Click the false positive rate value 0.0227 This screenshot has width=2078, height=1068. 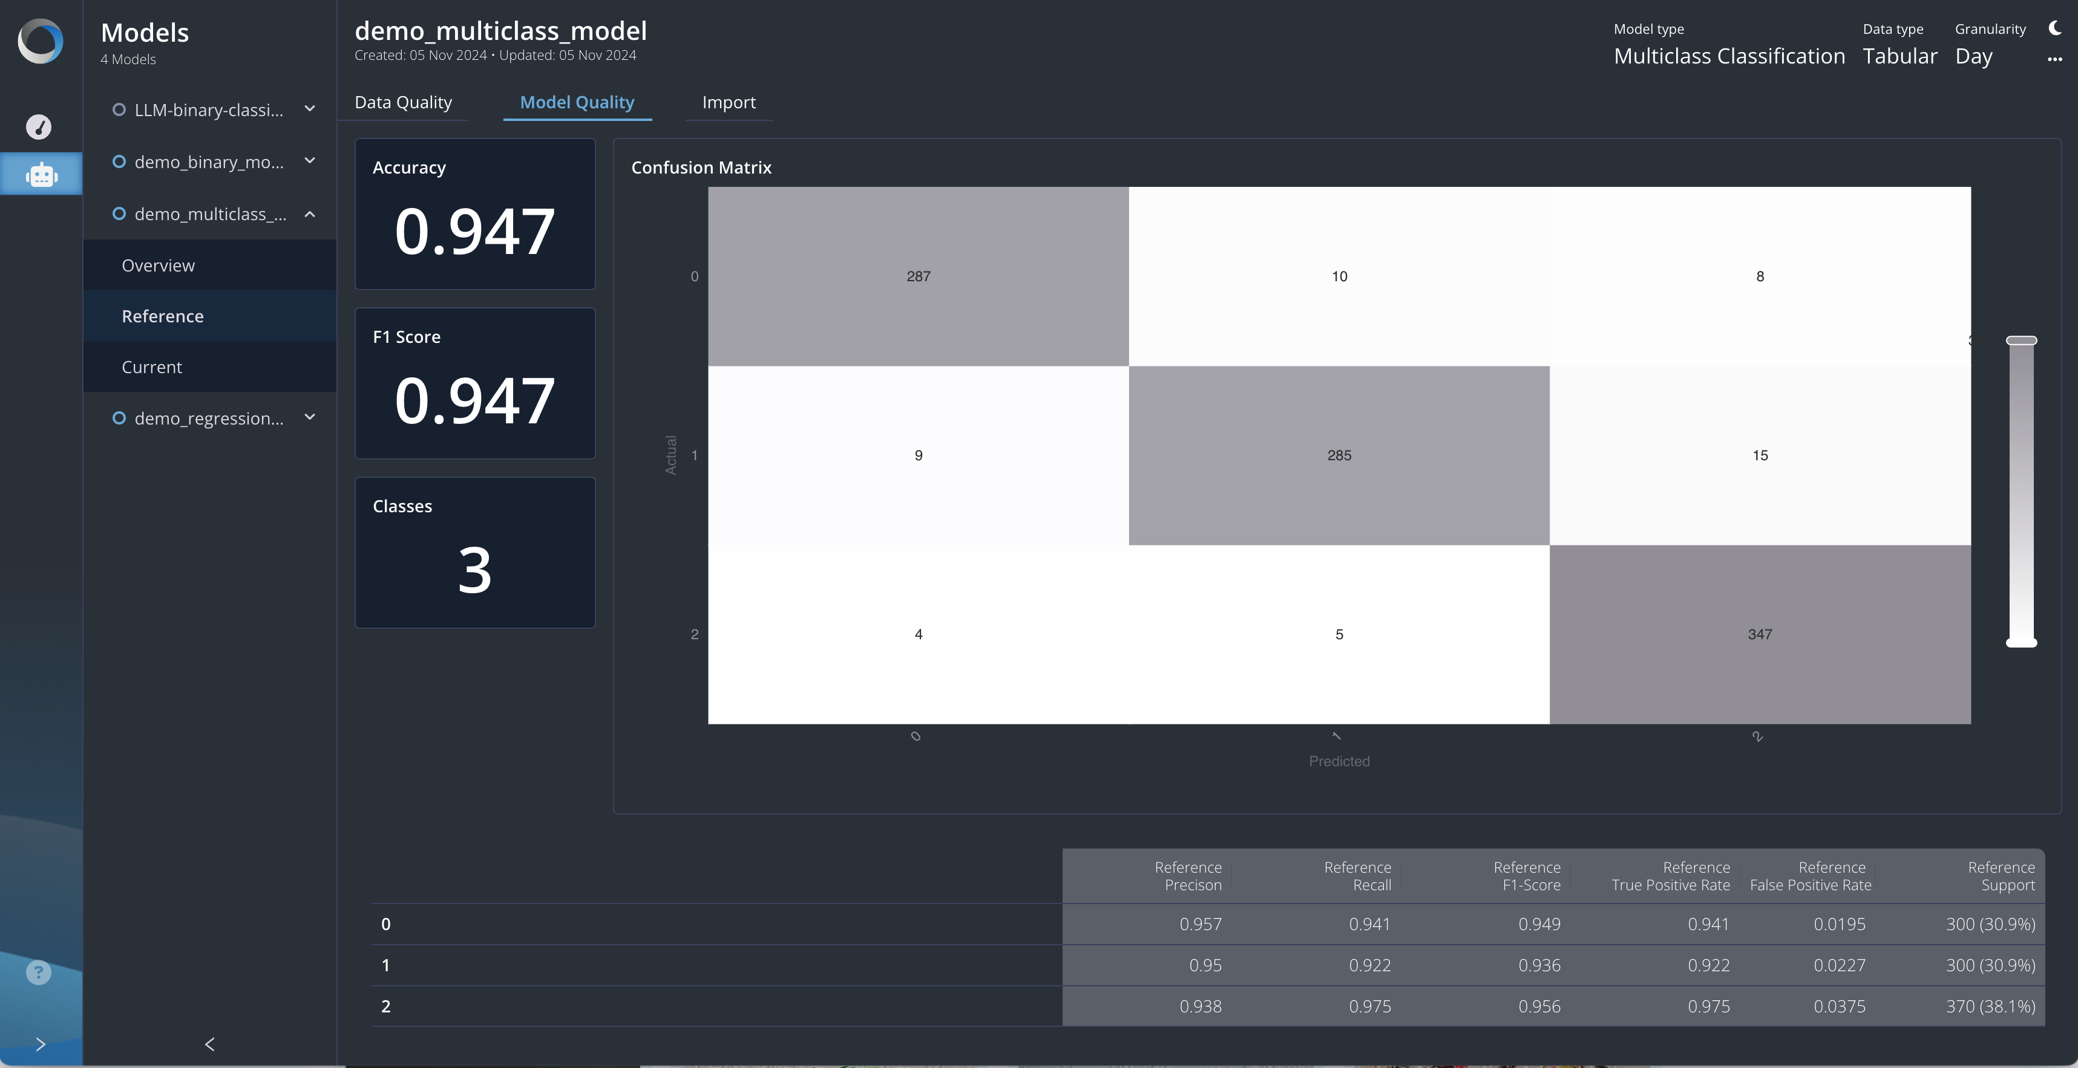pos(1839,965)
